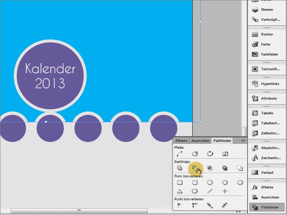Open the Attribute panel
The height and width of the screenshot is (215, 287).
tap(267, 98)
